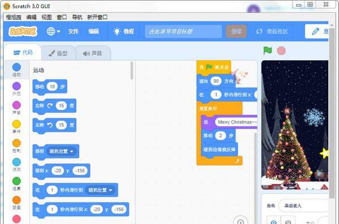Select the 控制 control category circle
The height and width of the screenshot is (224, 339).
pos(16,143)
